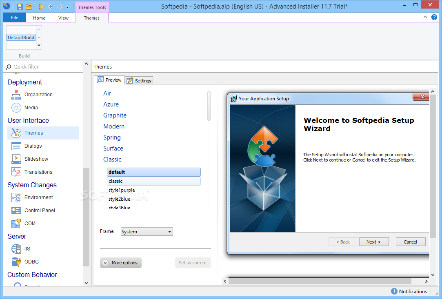
Task: Open the Translations page icon
Action: 16,172
